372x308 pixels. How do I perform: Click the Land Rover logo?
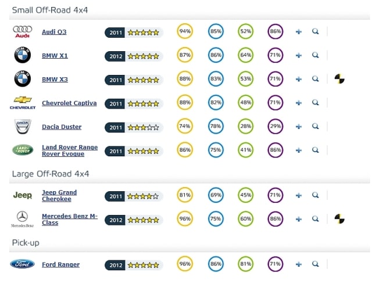tap(23, 150)
